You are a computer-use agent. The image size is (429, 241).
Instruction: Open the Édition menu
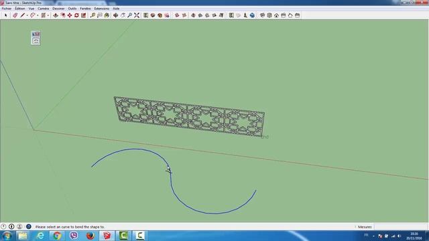click(19, 9)
